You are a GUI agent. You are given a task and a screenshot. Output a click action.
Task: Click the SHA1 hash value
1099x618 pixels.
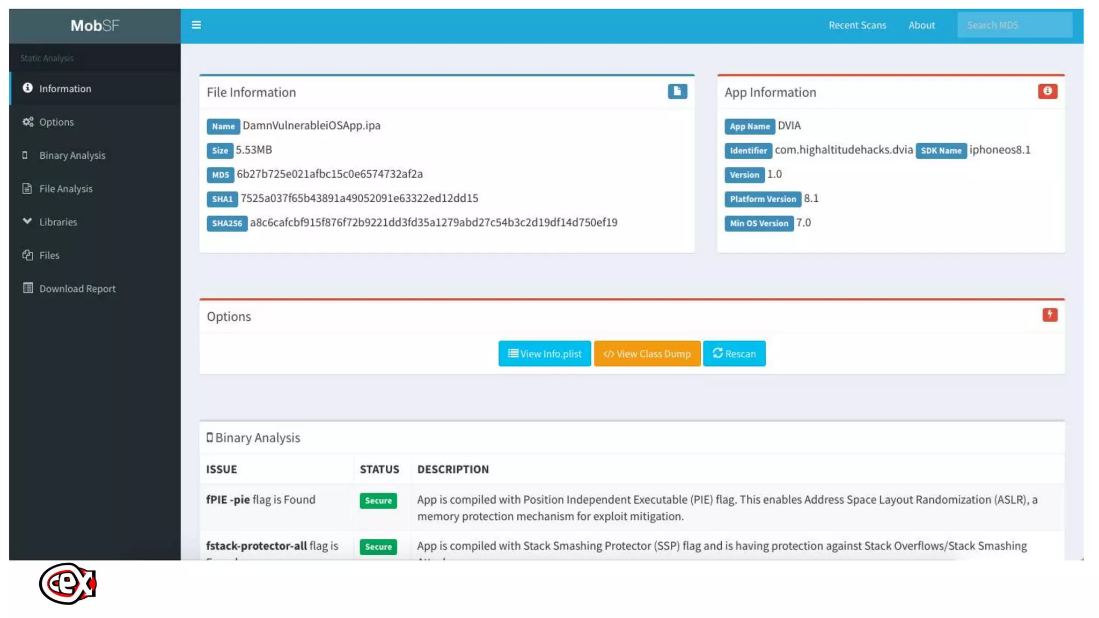point(359,198)
